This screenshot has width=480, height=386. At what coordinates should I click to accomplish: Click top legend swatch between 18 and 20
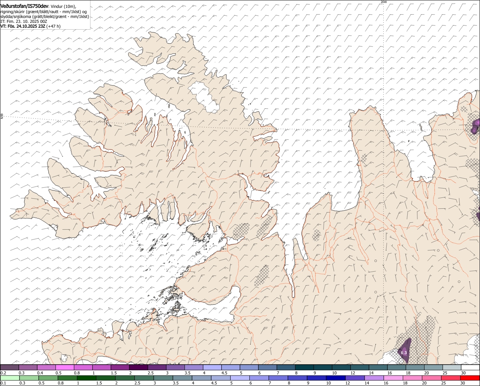(415, 367)
